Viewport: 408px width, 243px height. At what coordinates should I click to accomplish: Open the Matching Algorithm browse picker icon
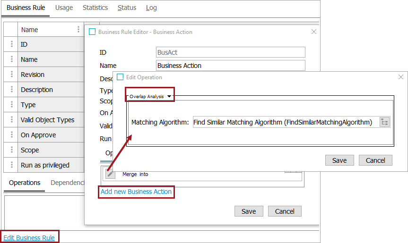click(385, 122)
